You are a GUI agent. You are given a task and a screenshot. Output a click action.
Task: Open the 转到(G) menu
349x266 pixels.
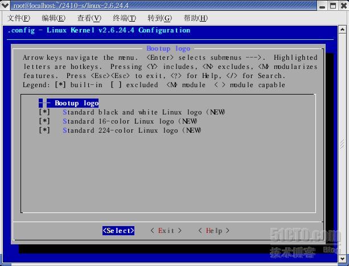pyautogui.click(x=159, y=18)
